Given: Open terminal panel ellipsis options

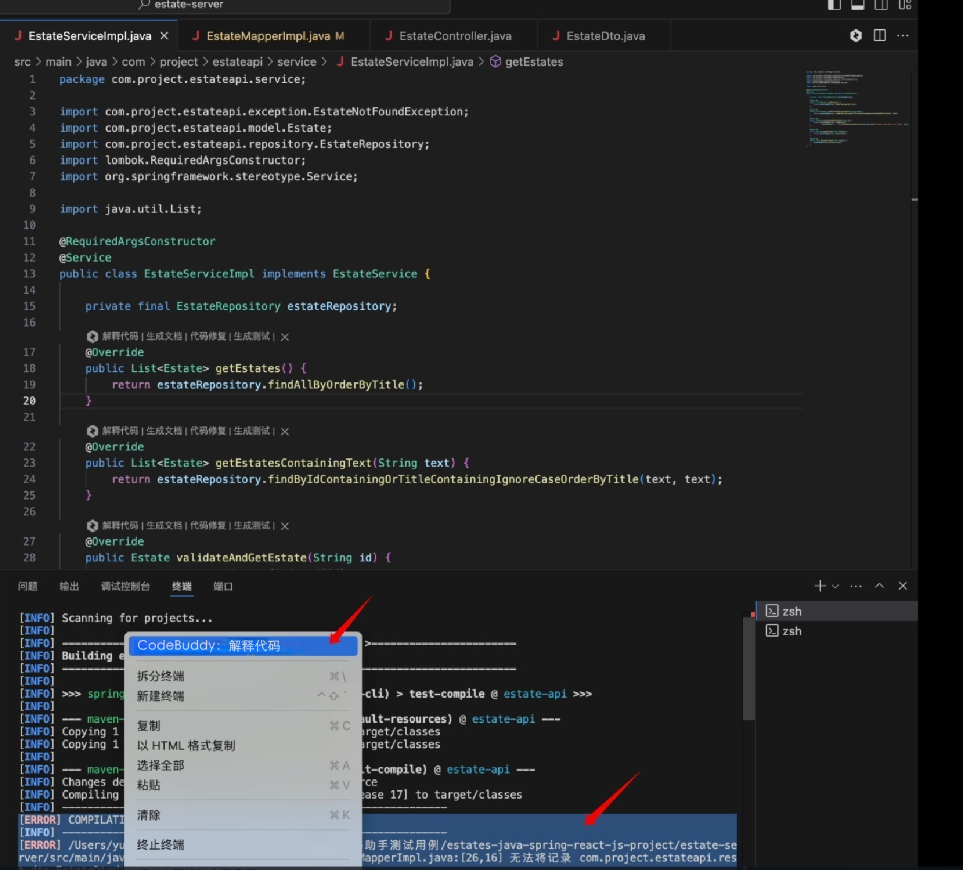Looking at the screenshot, I should [x=856, y=586].
